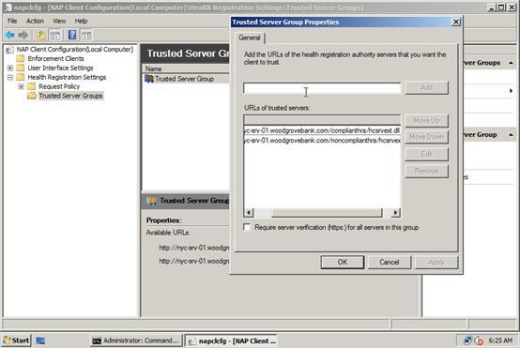The image size is (520, 348).
Task: Click the security alert system tray icon
Action: pyautogui.click(x=479, y=340)
